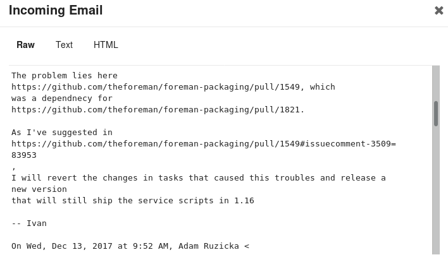Click the scrollbar track below the thumb
The width and height of the screenshot is (448, 262).
(436, 188)
